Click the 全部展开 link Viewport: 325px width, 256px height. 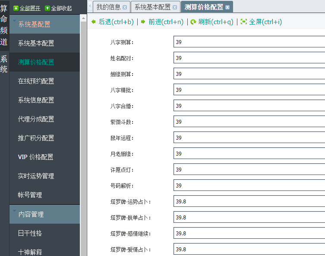pos(30,8)
